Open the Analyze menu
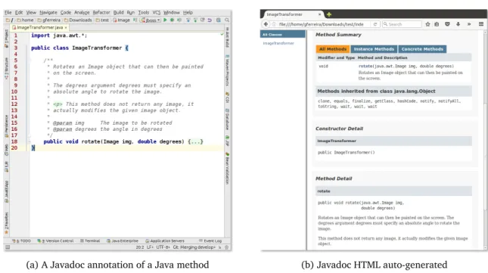 (x=82, y=12)
